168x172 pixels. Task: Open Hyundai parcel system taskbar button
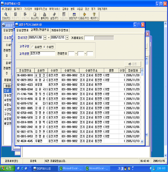[44, 168]
